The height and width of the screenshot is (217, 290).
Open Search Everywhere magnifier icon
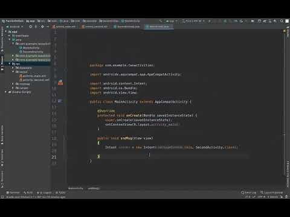(282, 21)
